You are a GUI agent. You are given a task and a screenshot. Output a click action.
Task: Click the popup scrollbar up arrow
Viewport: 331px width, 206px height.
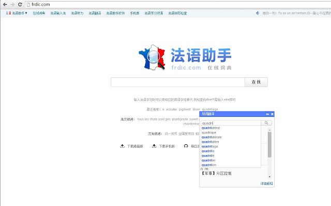click(269, 130)
